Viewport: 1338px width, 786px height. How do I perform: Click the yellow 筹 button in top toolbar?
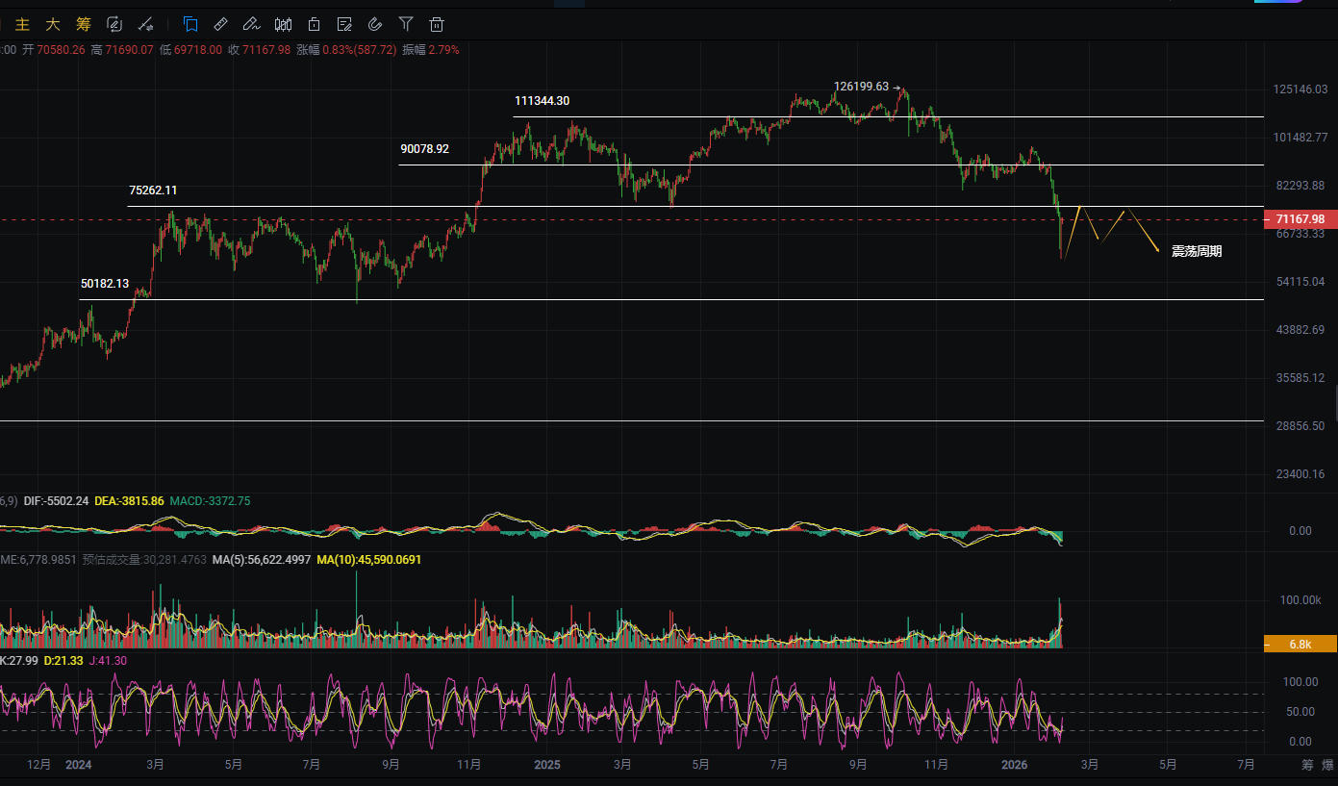pyautogui.click(x=84, y=24)
